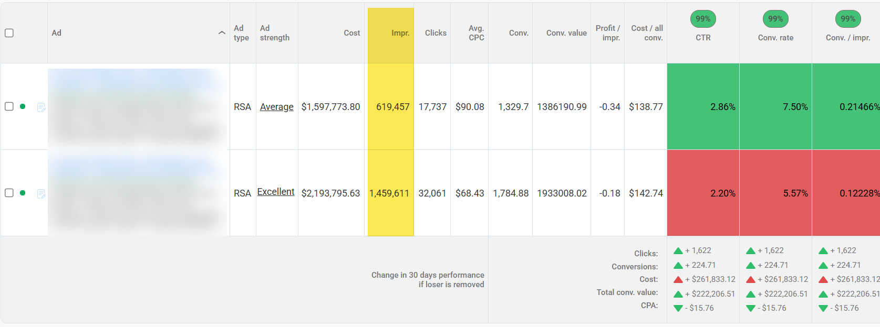Click the 17,737 clicks value
Screen dimensions: 880x327
[432, 107]
